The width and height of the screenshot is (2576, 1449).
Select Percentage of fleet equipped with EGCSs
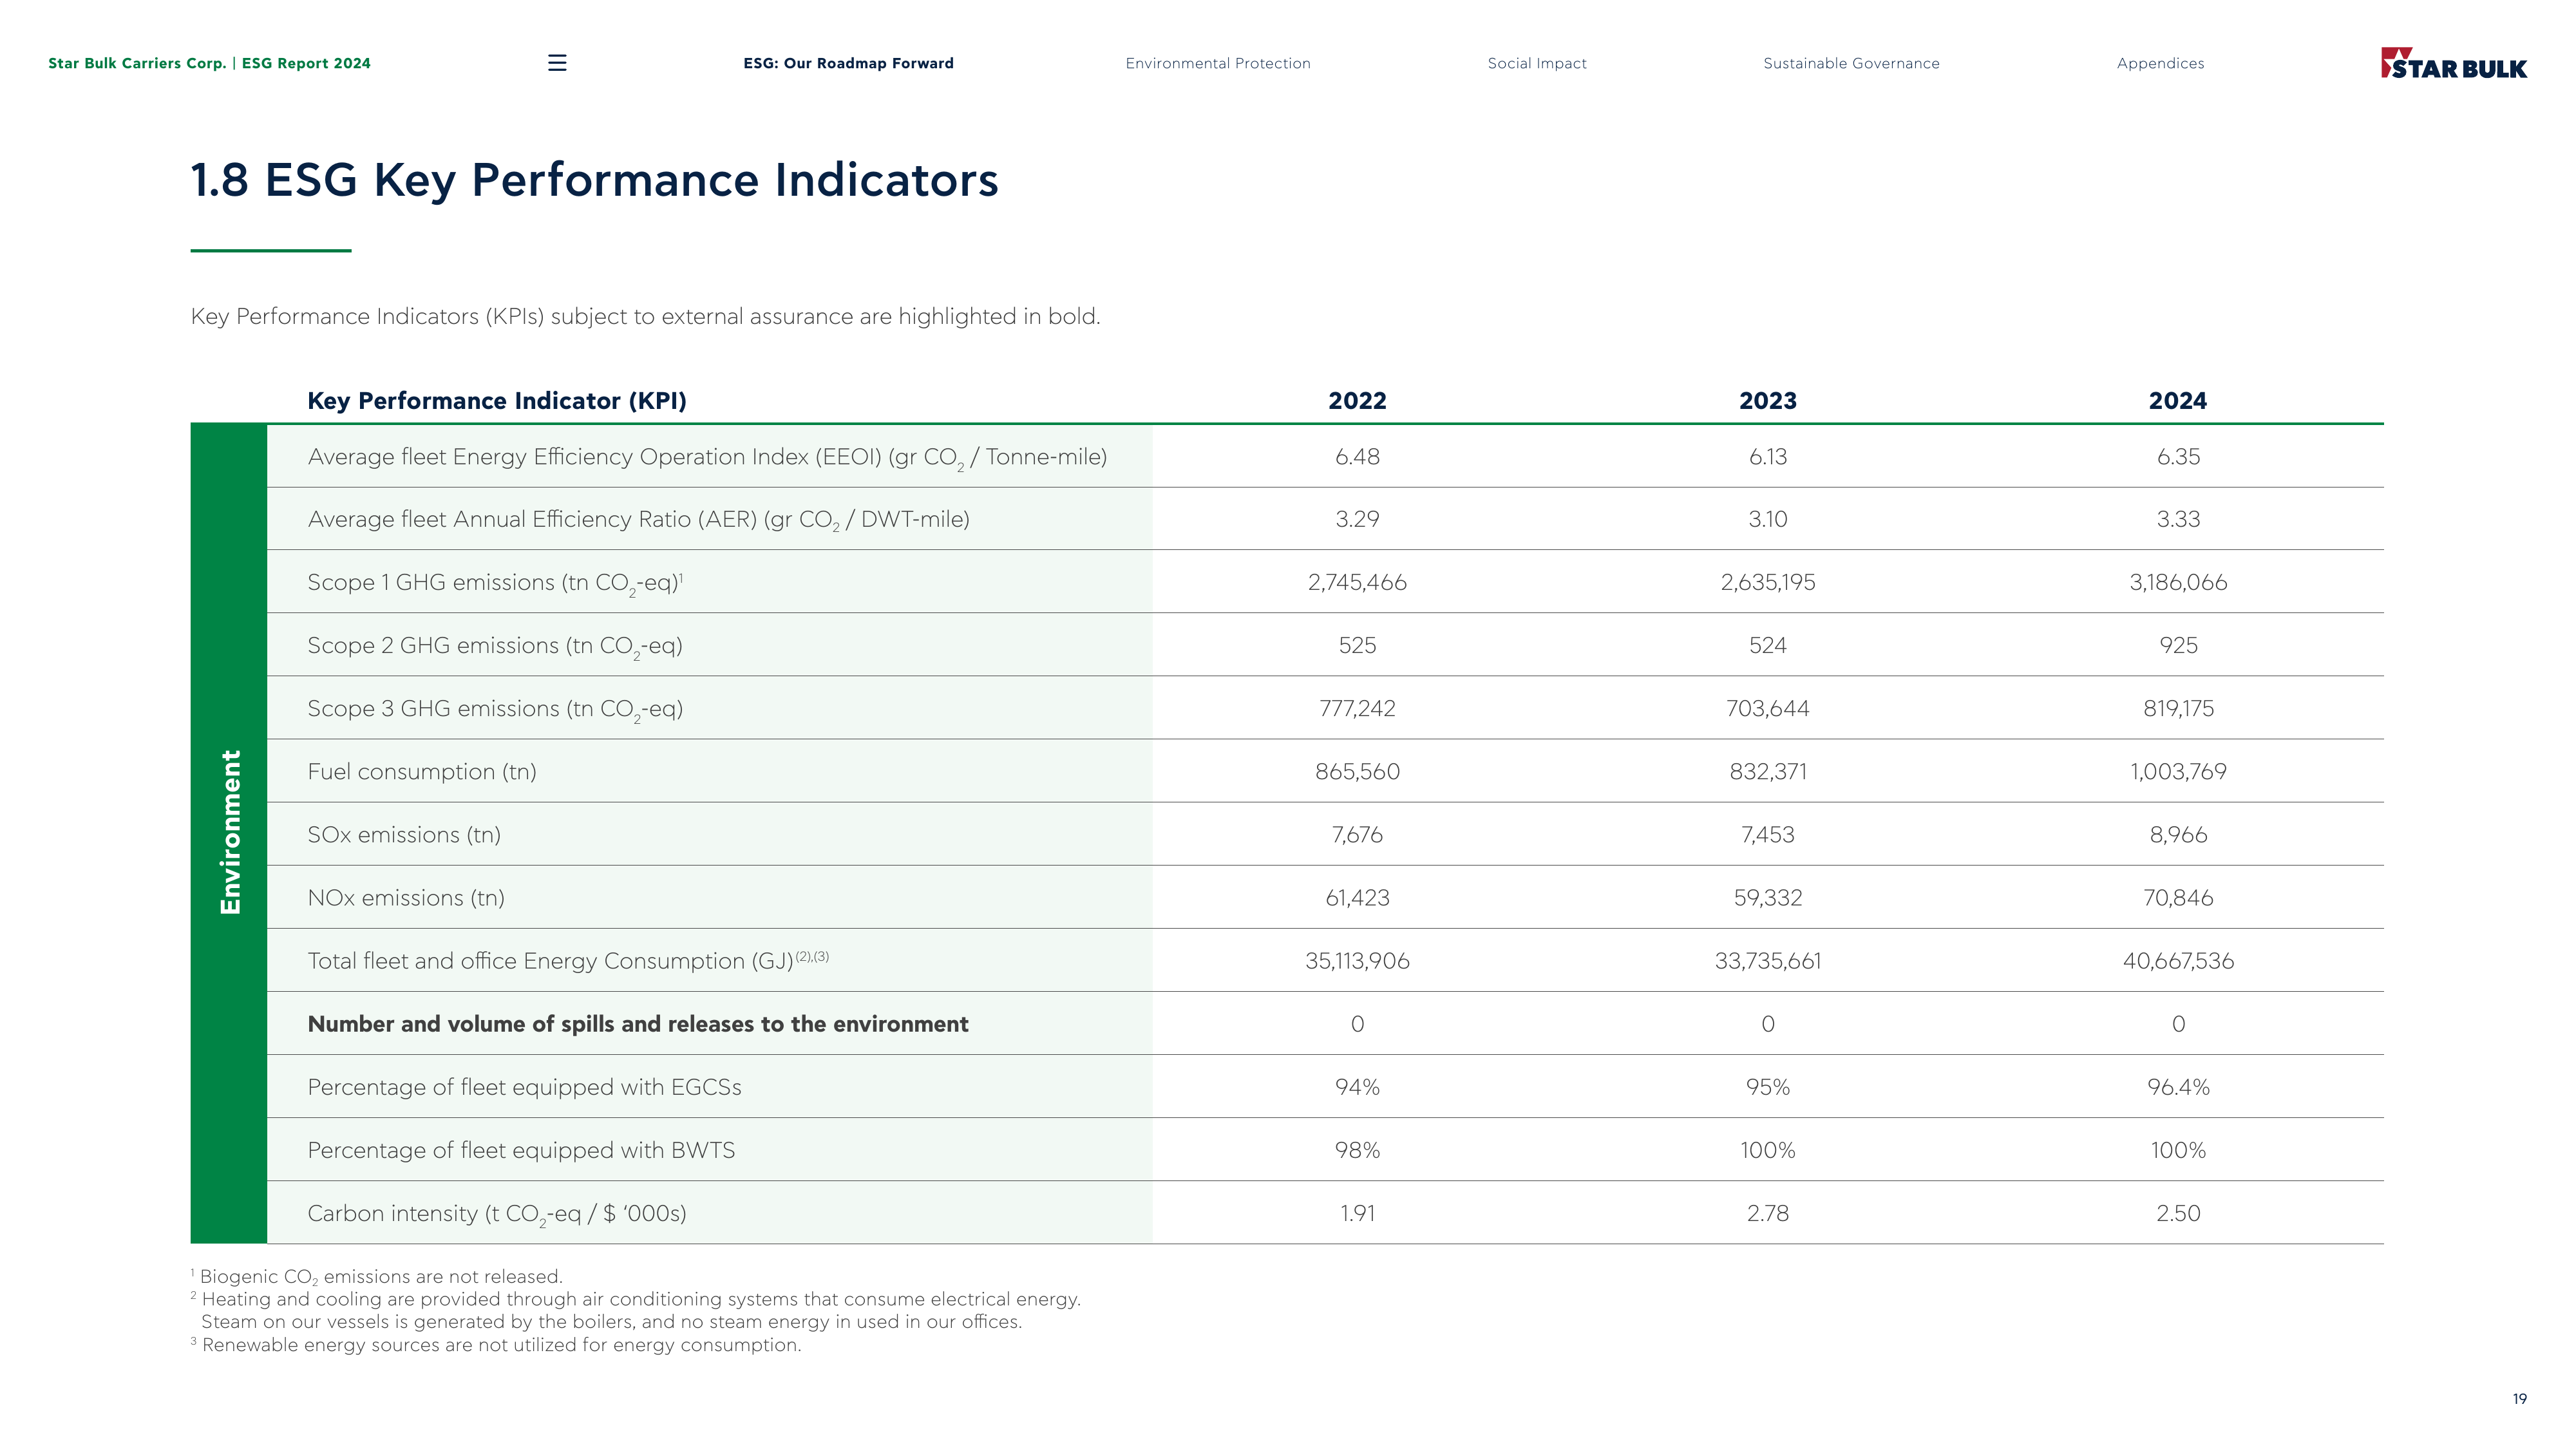tap(524, 1087)
